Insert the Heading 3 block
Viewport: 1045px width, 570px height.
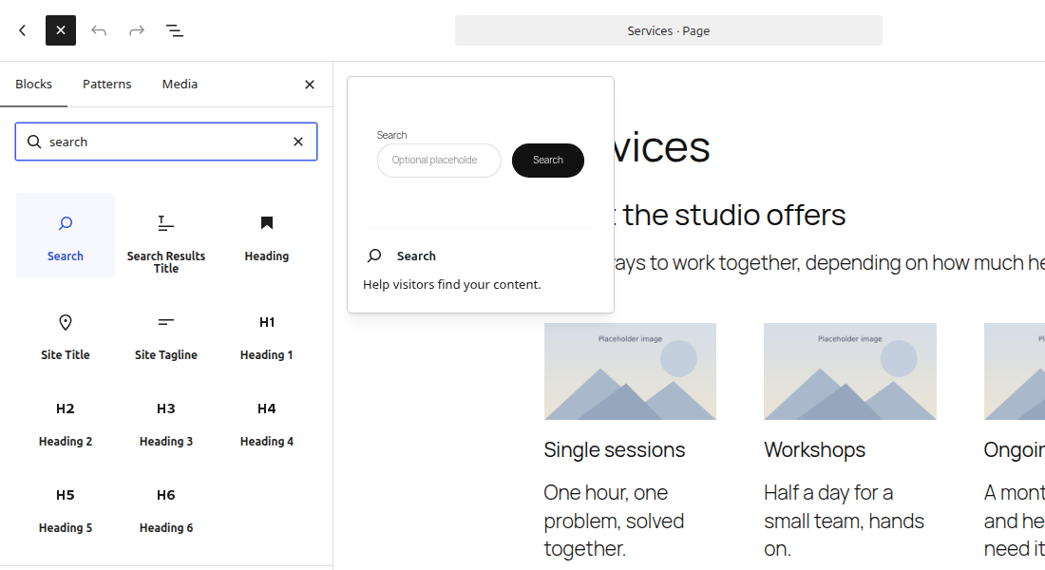(166, 424)
